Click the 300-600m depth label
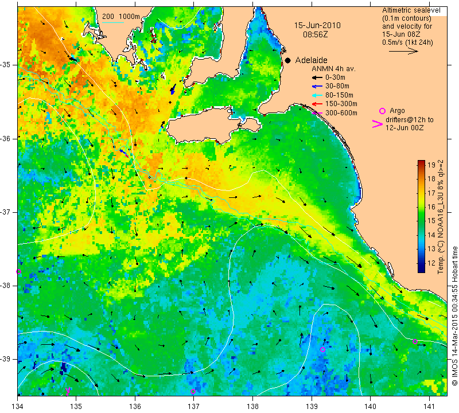Viewport: 459px width, 413px height. tap(341, 113)
